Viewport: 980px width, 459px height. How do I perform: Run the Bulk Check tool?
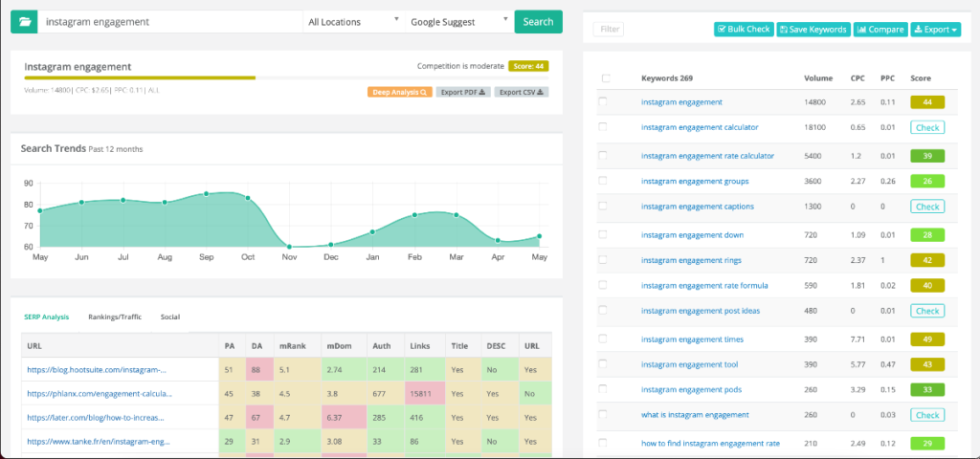click(x=744, y=30)
